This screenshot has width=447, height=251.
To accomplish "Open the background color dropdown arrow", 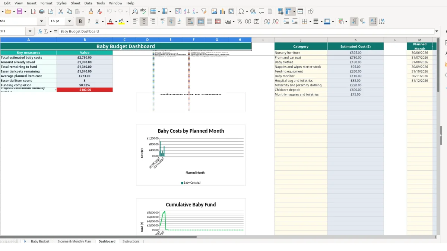I will [x=127, y=22].
